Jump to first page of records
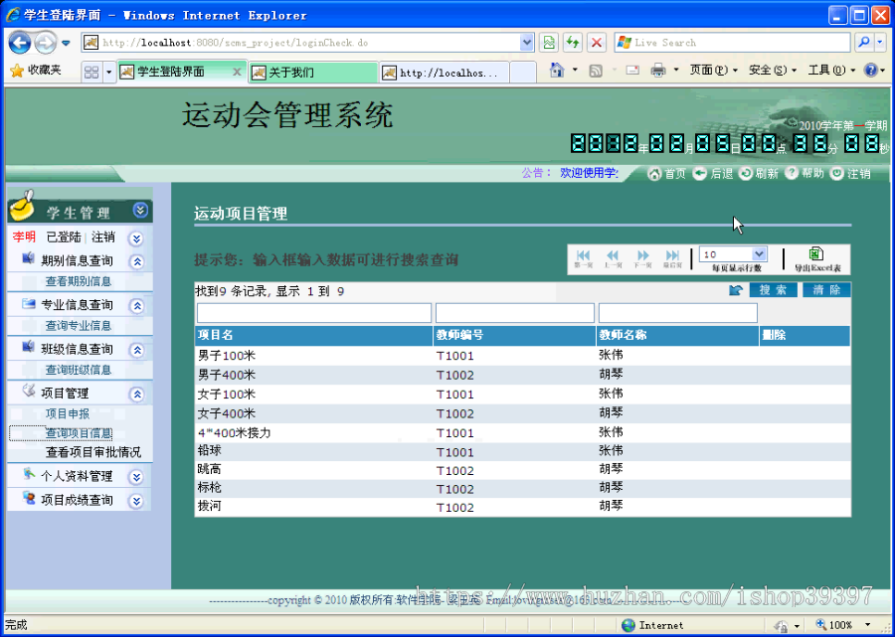 click(583, 259)
